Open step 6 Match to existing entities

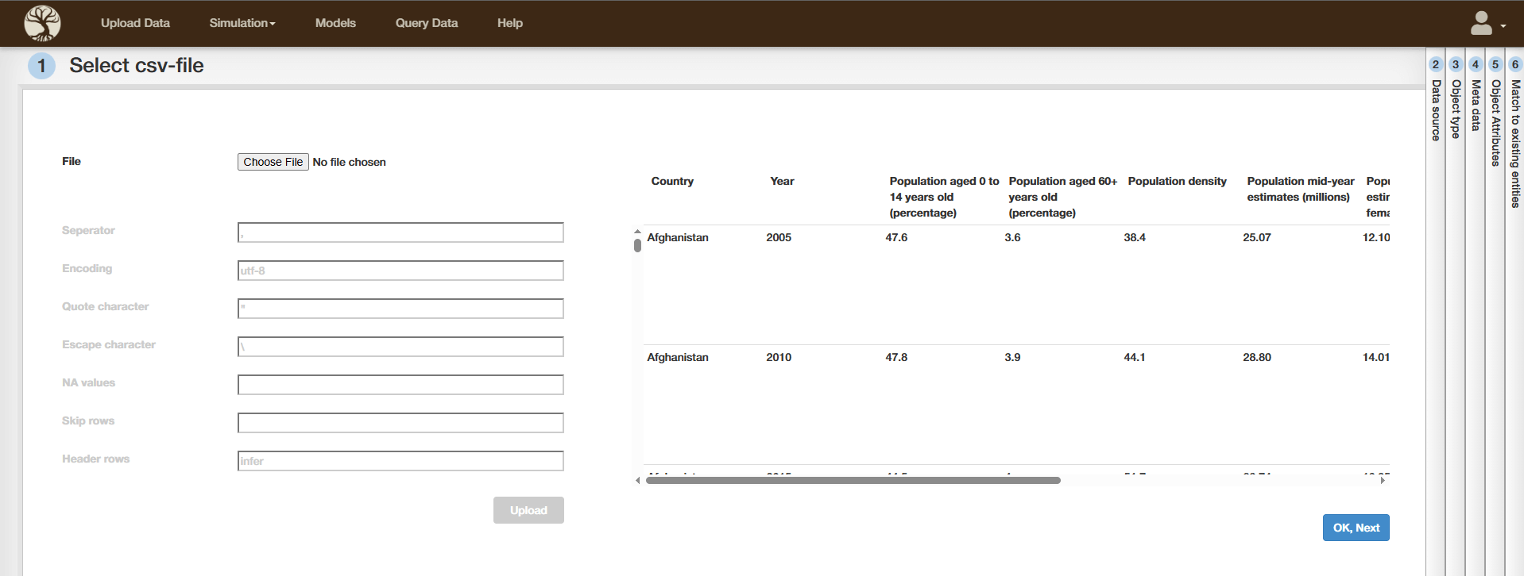tap(1514, 65)
